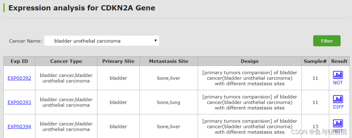This screenshot has width=352, height=138.
Task: Click the Design column header
Action: [x=250, y=61]
